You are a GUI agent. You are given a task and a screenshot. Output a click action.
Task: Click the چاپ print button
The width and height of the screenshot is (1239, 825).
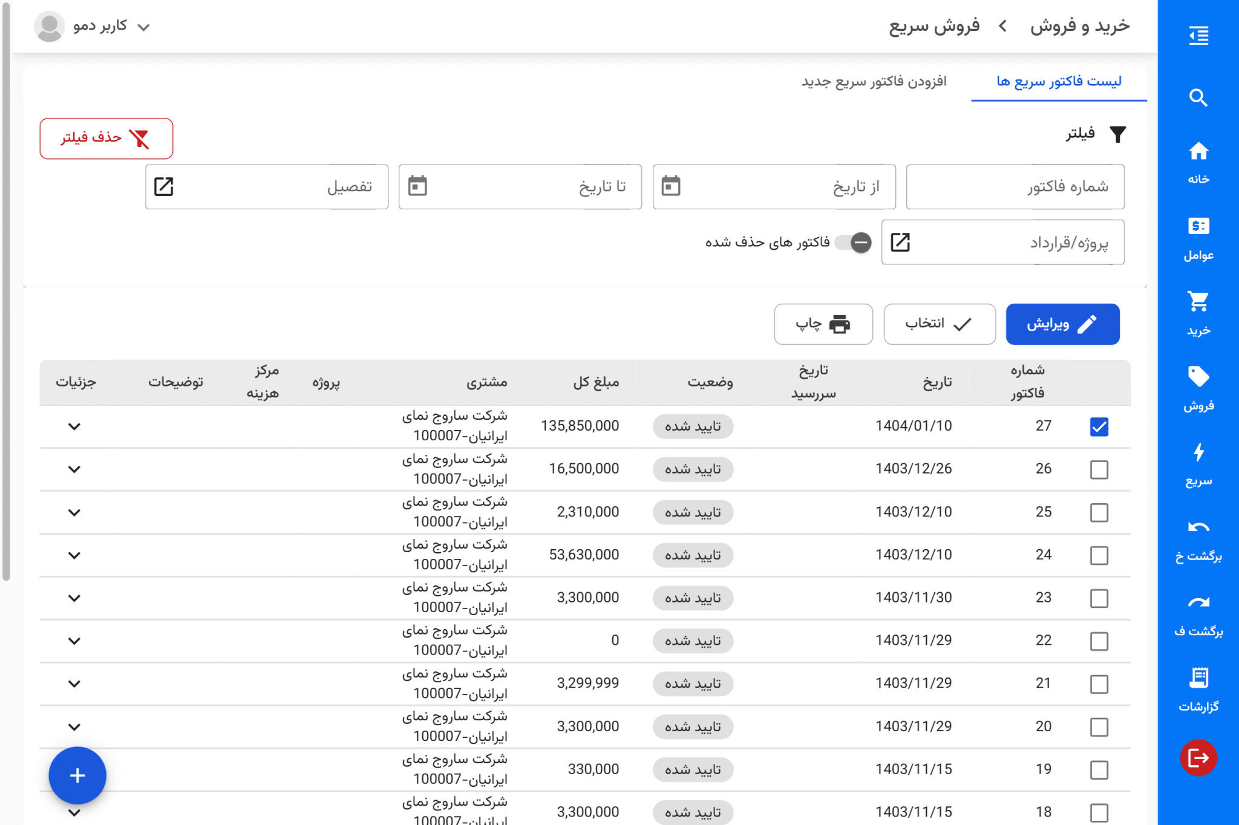click(823, 324)
